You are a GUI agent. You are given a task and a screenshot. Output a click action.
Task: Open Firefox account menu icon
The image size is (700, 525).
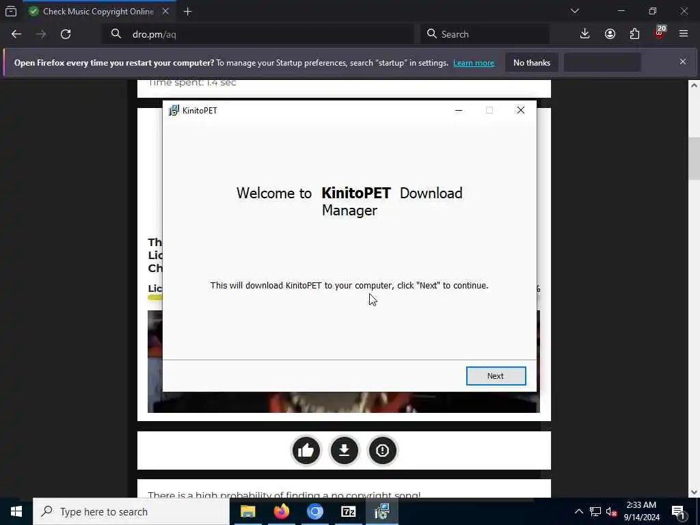coord(610,34)
